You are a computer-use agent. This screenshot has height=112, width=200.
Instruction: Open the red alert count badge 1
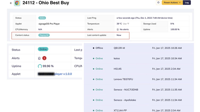(x=44, y=58)
